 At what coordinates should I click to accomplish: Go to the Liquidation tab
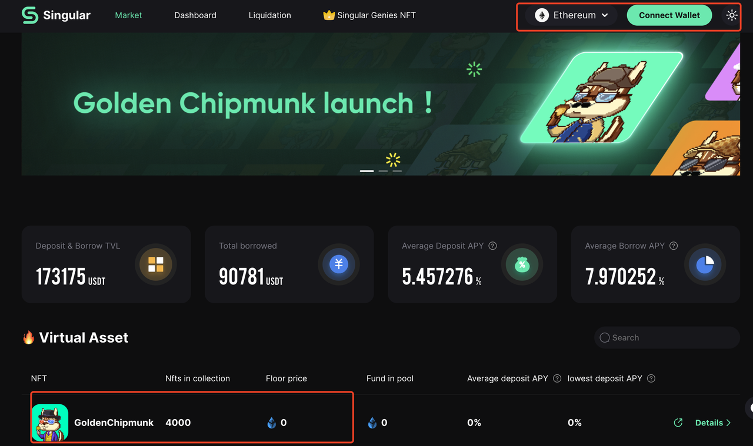269,15
